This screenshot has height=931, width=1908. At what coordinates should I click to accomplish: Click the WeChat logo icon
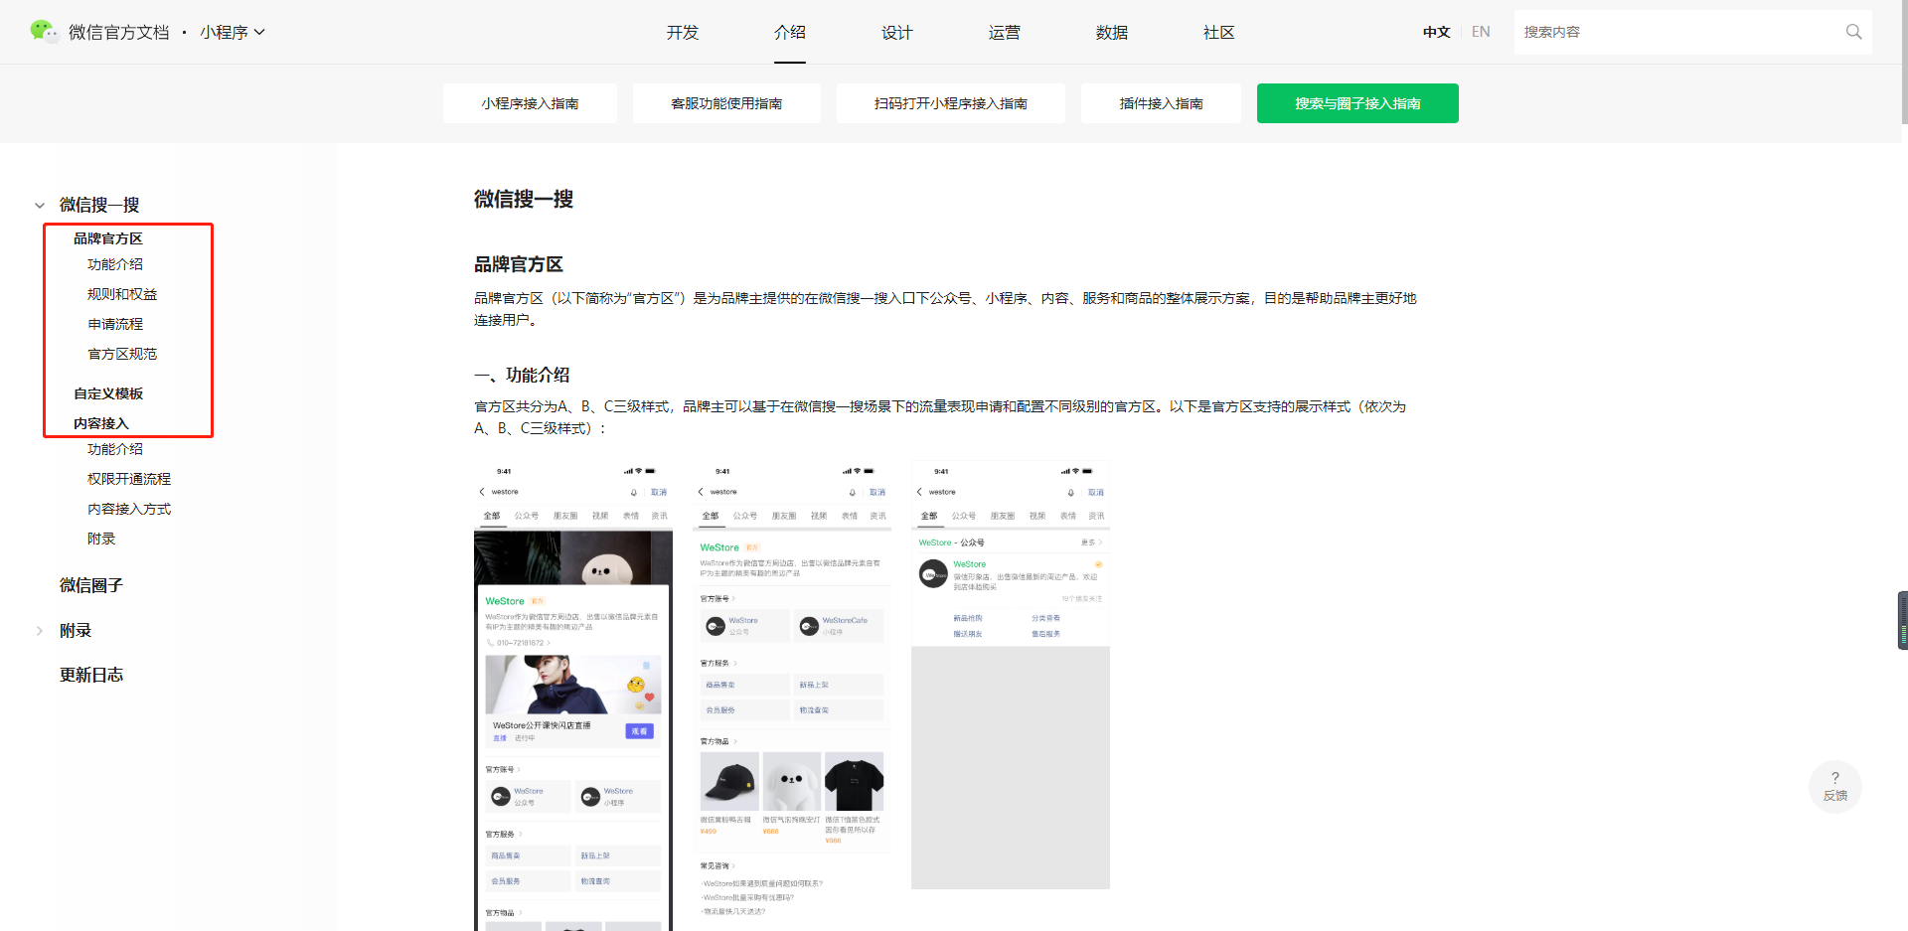tap(44, 32)
